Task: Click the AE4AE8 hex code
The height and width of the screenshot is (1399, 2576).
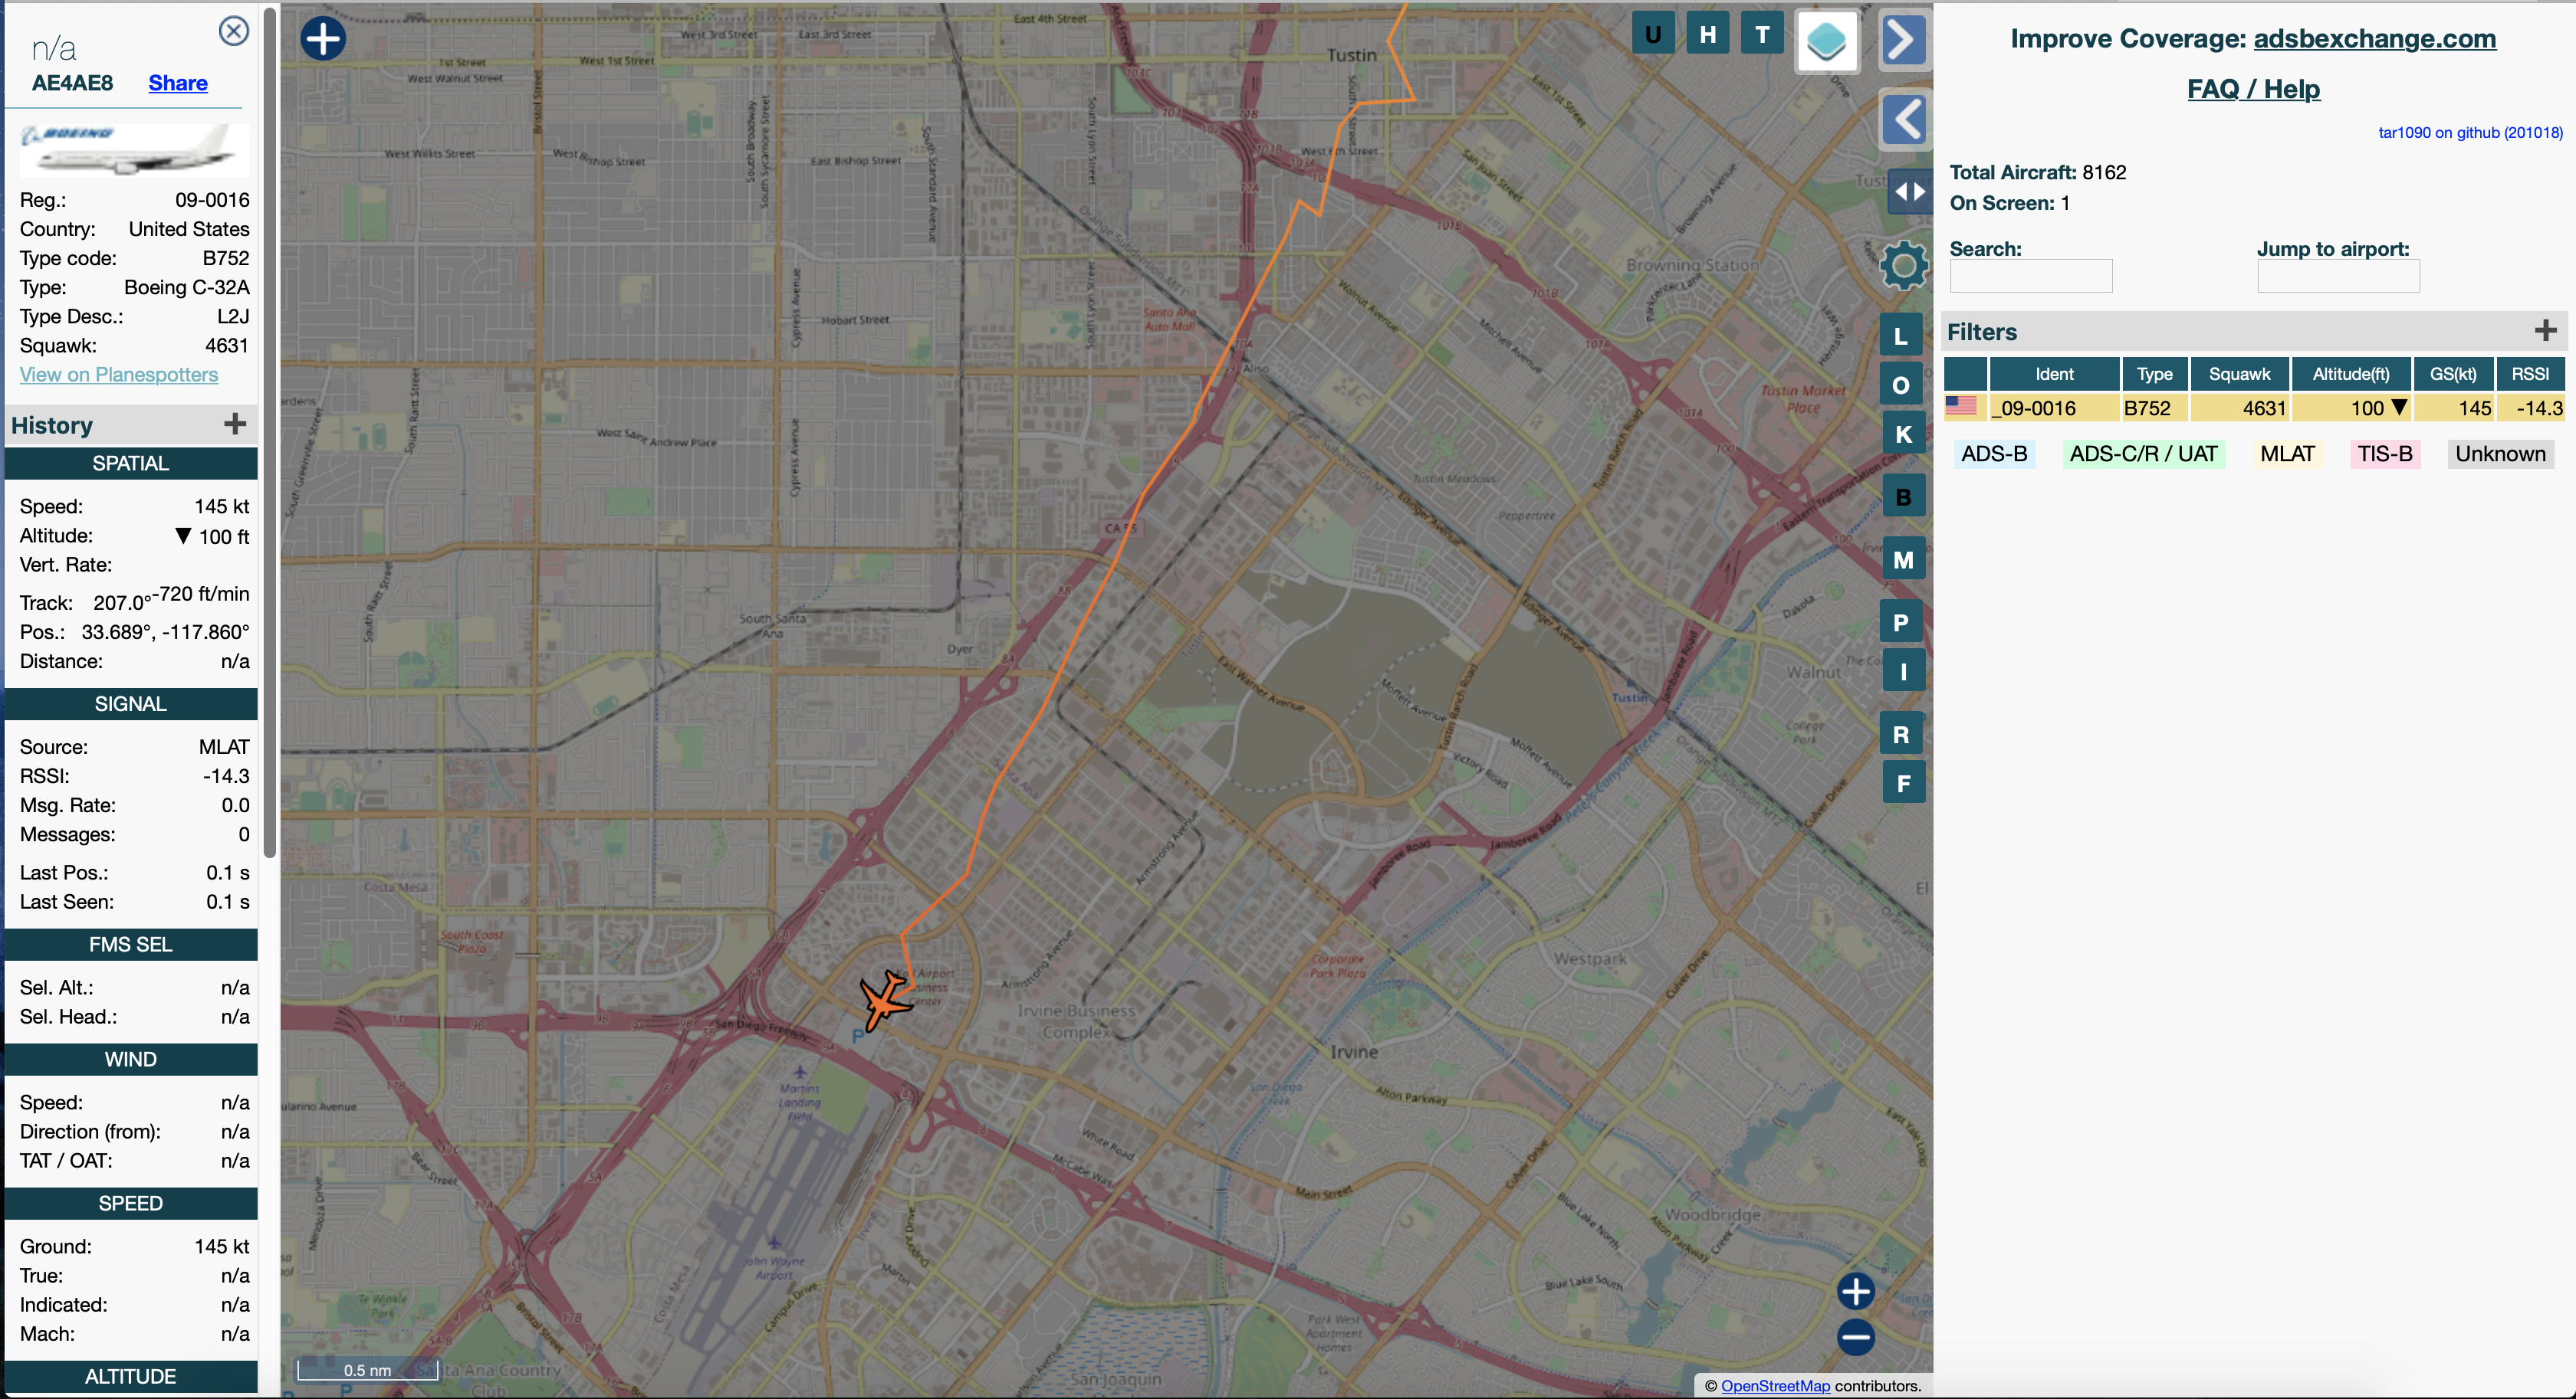Action: click(x=72, y=83)
